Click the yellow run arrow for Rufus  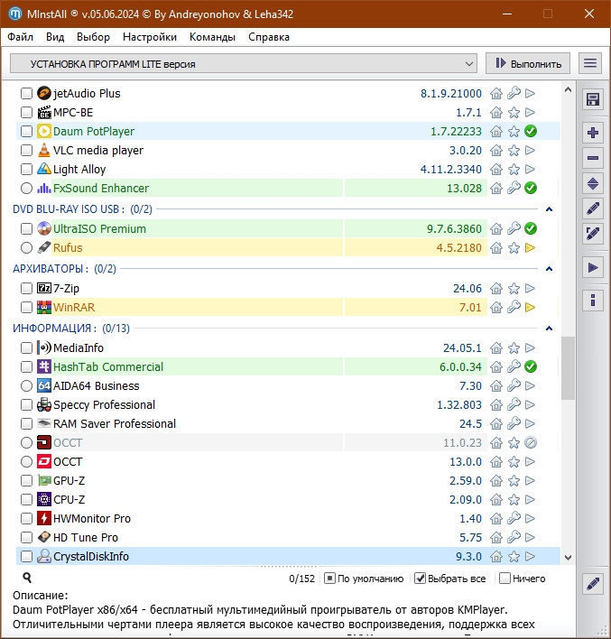(x=530, y=248)
